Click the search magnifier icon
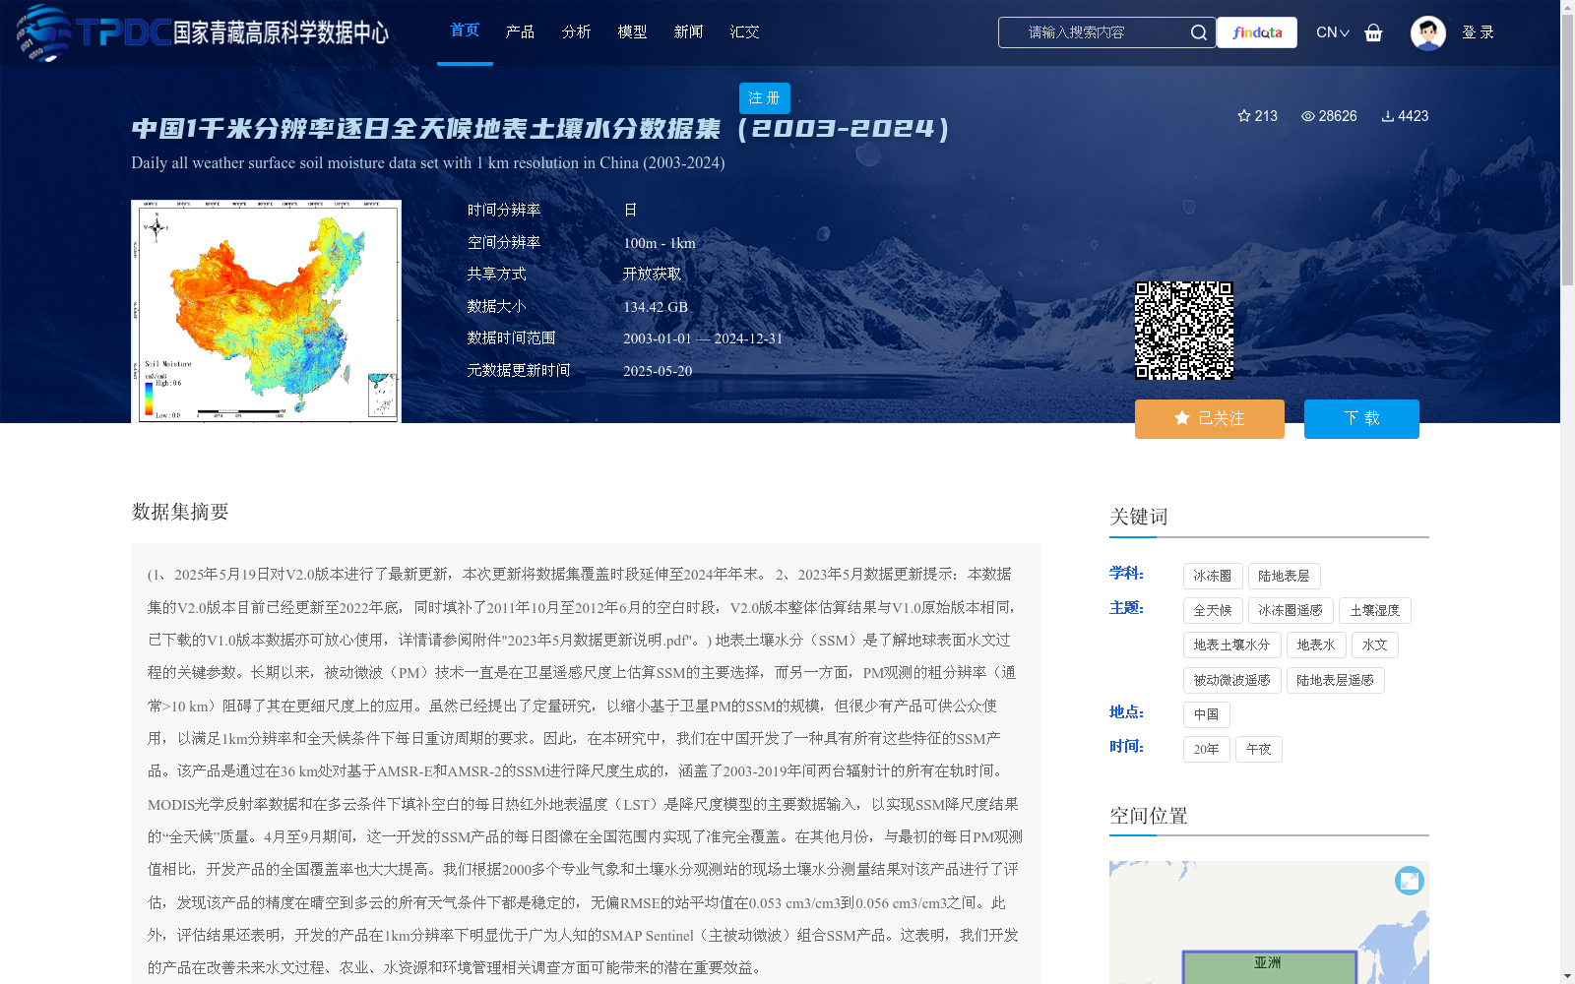This screenshot has height=984, width=1575. click(x=1198, y=32)
